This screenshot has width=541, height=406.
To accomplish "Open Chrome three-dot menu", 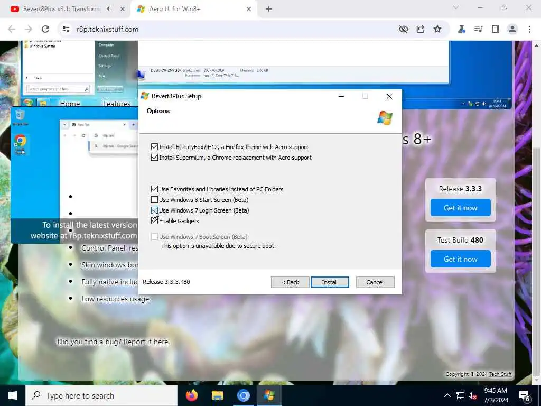I will point(529,30).
